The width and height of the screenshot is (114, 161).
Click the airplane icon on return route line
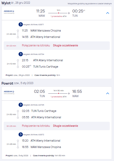tap(69, 93)
